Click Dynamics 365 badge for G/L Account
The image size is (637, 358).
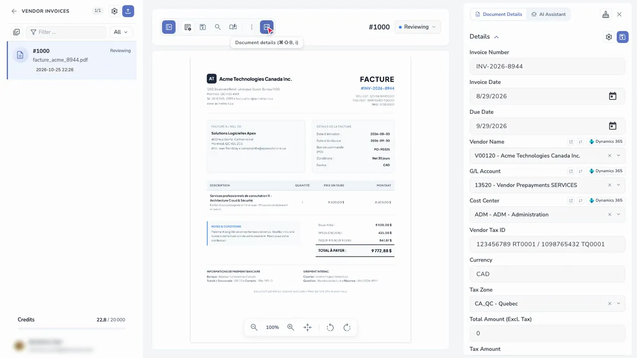(606, 171)
